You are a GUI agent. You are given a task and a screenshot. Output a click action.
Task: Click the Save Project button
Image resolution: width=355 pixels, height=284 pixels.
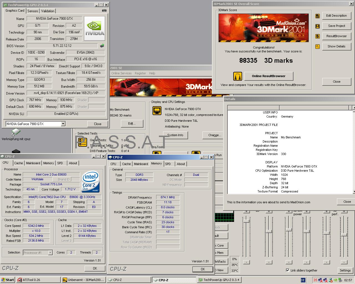point(336,26)
